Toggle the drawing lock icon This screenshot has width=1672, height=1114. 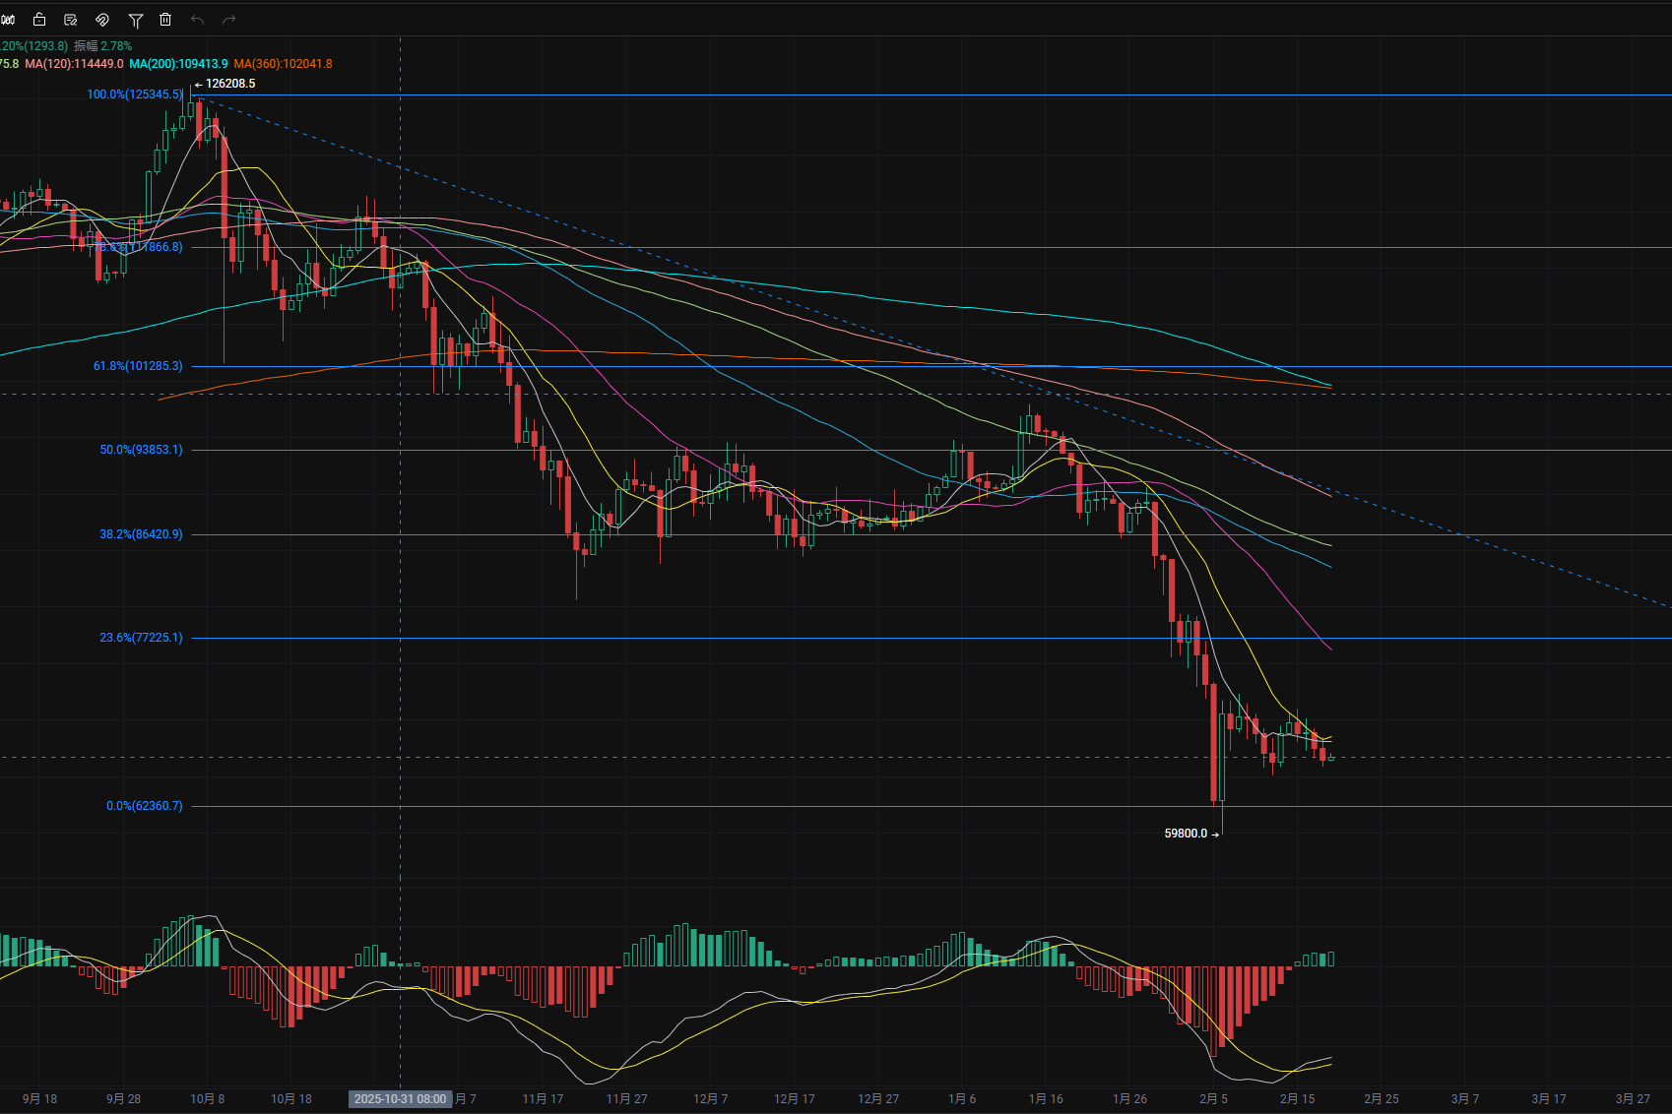tap(39, 20)
